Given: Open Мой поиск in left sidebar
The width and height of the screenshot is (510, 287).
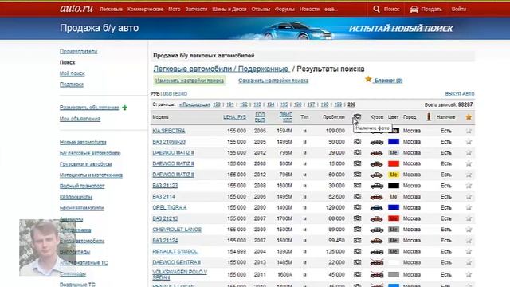Looking at the screenshot, I should (73, 73).
